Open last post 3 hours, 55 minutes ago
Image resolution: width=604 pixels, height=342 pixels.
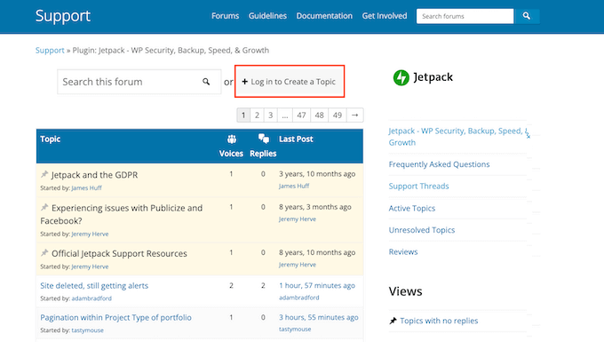point(319,317)
